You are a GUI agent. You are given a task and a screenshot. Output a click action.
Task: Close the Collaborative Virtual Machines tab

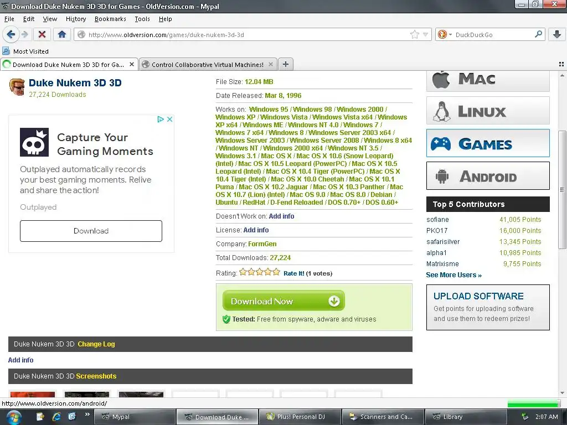click(x=270, y=64)
